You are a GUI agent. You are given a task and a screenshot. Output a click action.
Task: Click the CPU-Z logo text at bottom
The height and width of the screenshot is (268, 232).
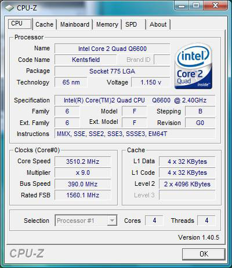pos(27,254)
